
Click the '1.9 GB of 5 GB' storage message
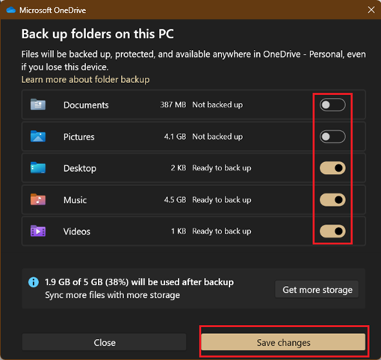tap(140, 282)
